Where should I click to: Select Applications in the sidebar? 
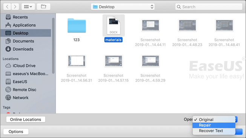[26, 25]
